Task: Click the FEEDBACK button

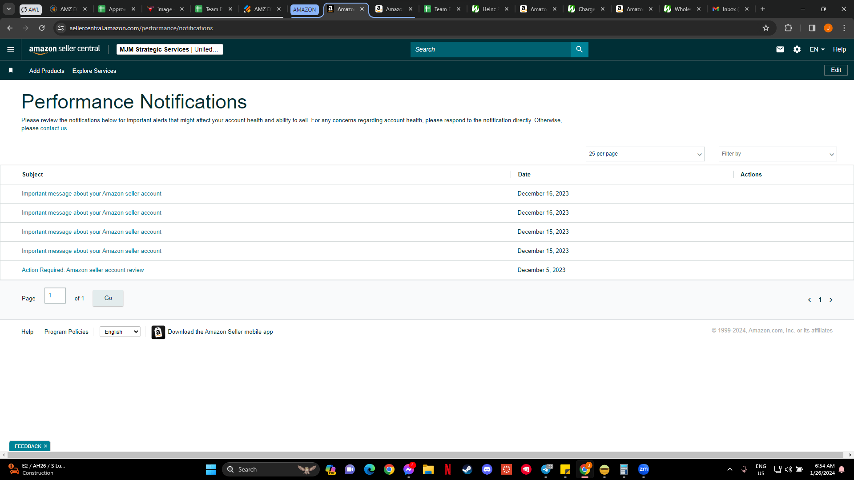Action: pyautogui.click(x=28, y=446)
